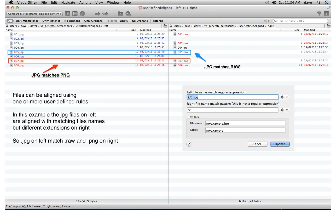Open gear menu beside right pattern field
The image size is (336, 210).
click(x=284, y=110)
